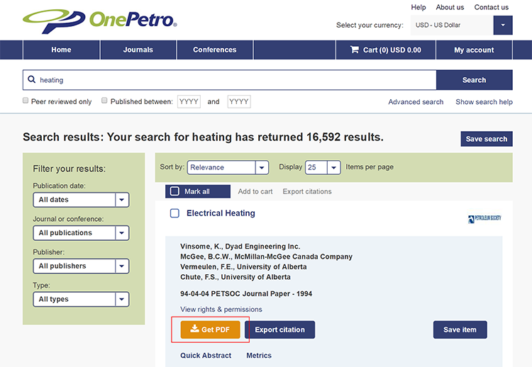Click the Add to cart option
This screenshot has width=532, height=367.
point(255,191)
